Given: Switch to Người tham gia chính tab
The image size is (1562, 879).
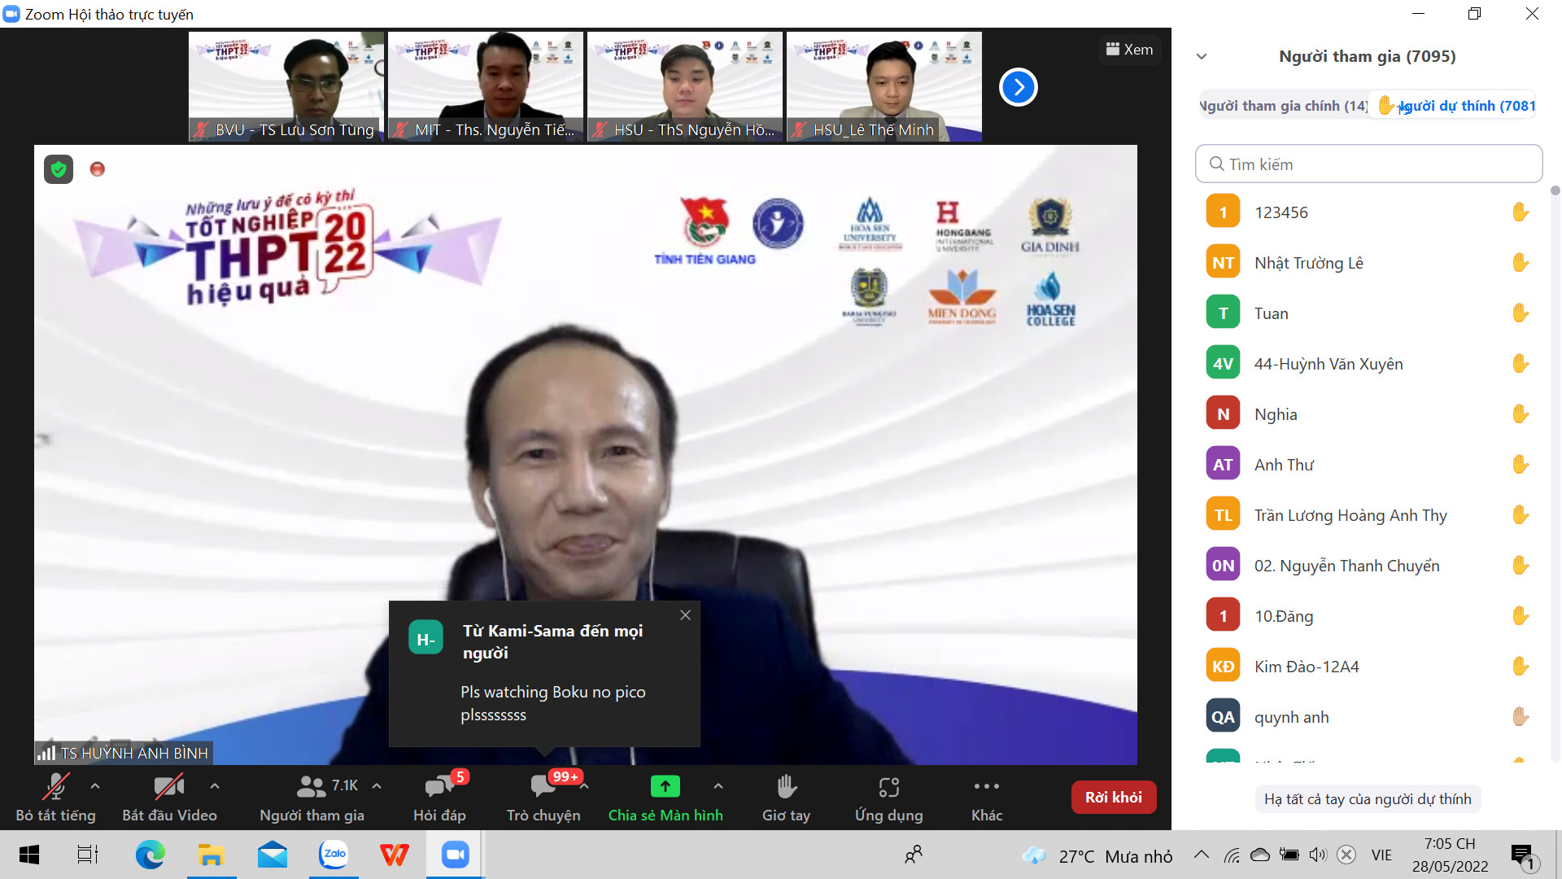Looking at the screenshot, I should [1283, 106].
